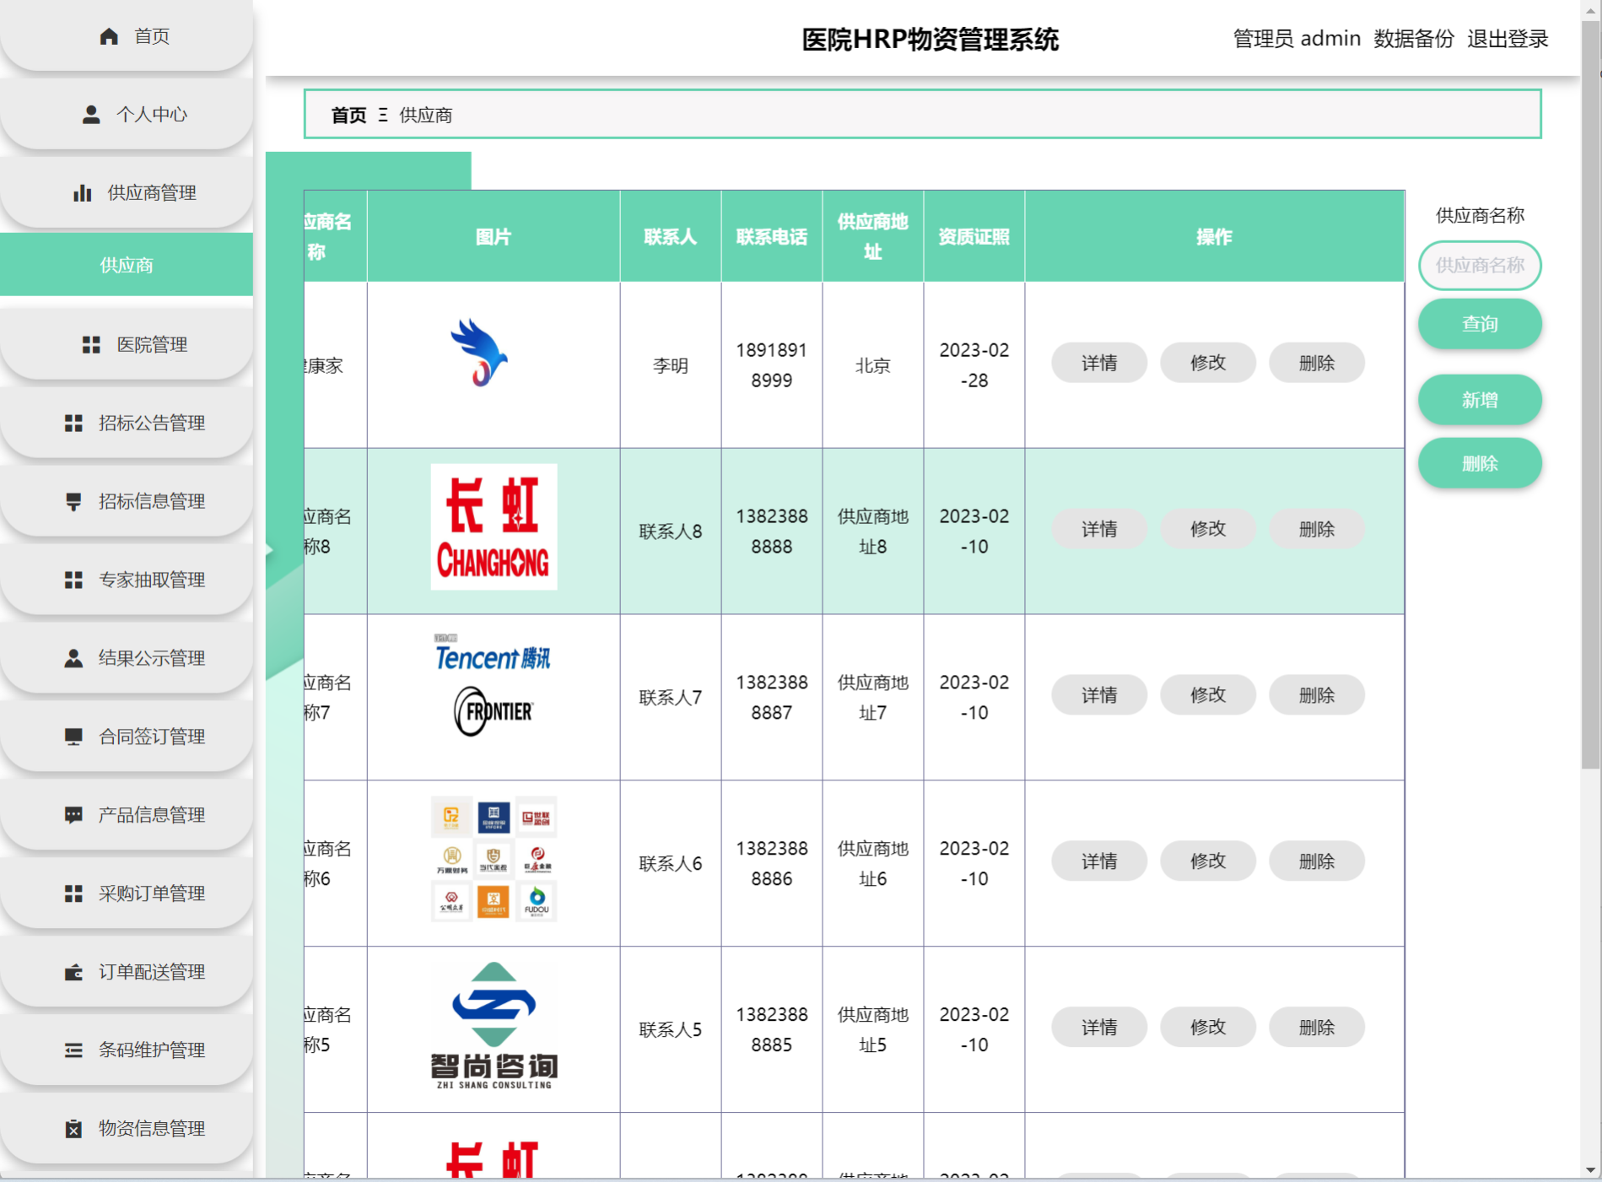Click the phone number 1891891 8999

click(x=771, y=365)
